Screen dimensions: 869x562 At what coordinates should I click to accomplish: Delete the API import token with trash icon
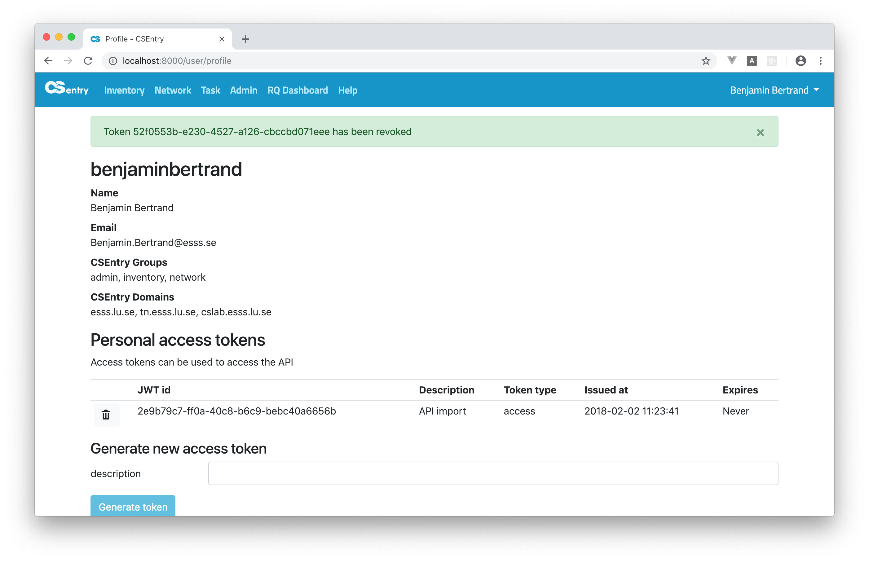click(106, 415)
